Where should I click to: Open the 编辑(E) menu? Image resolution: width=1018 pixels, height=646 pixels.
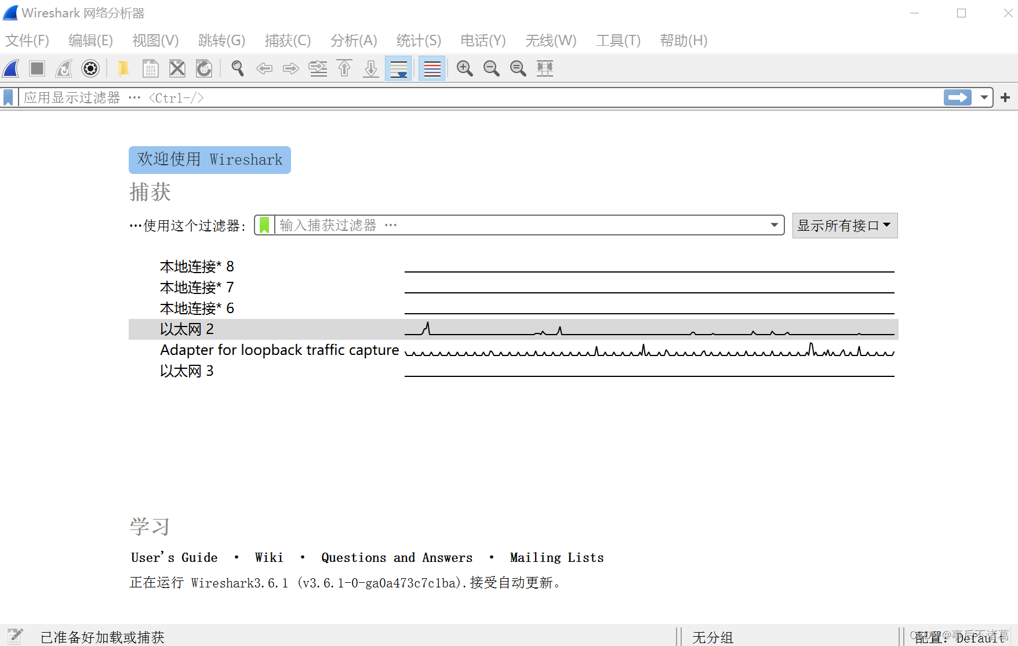tap(90, 41)
